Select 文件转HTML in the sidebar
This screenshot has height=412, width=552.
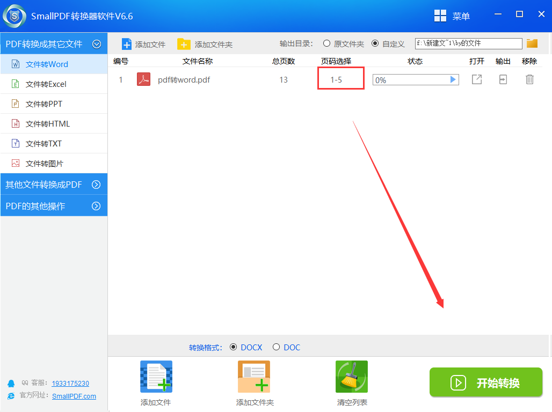click(54, 124)
